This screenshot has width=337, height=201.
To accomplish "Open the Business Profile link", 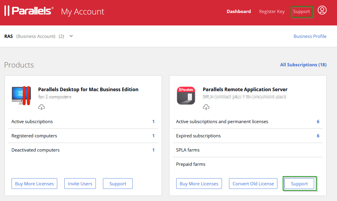I will point(310,36).
